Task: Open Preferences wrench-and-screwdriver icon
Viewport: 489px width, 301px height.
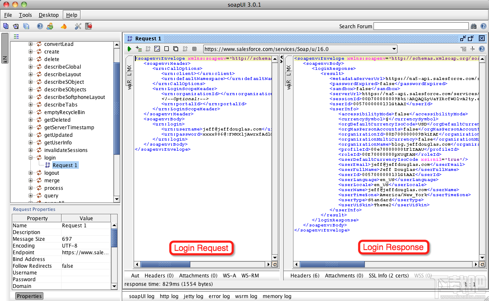Action: tap(78, 26)
